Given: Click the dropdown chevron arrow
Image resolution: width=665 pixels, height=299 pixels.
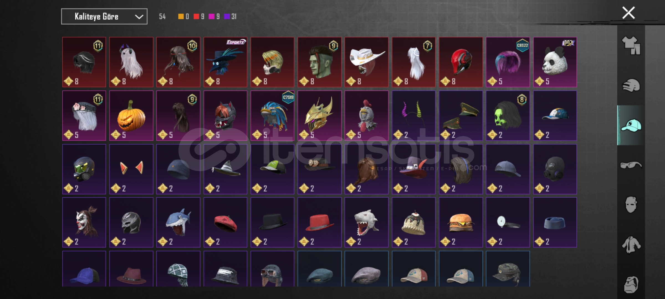Looking at the screenshot, I should 139,17.
